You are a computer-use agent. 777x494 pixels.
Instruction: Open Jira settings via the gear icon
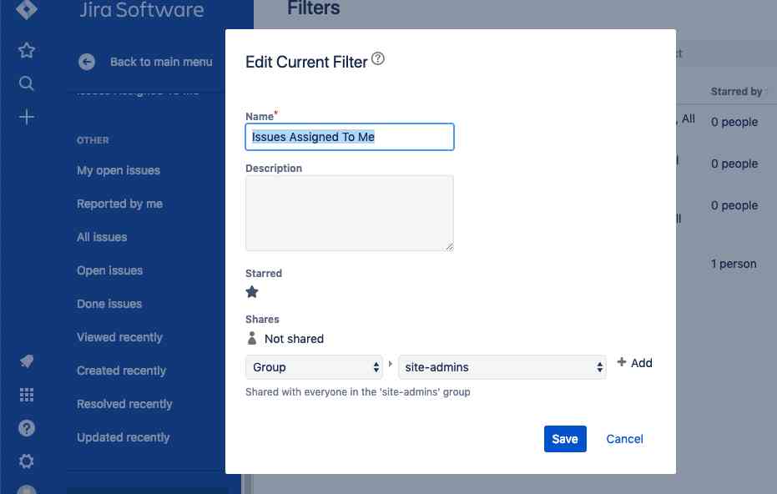coord(26,461)
